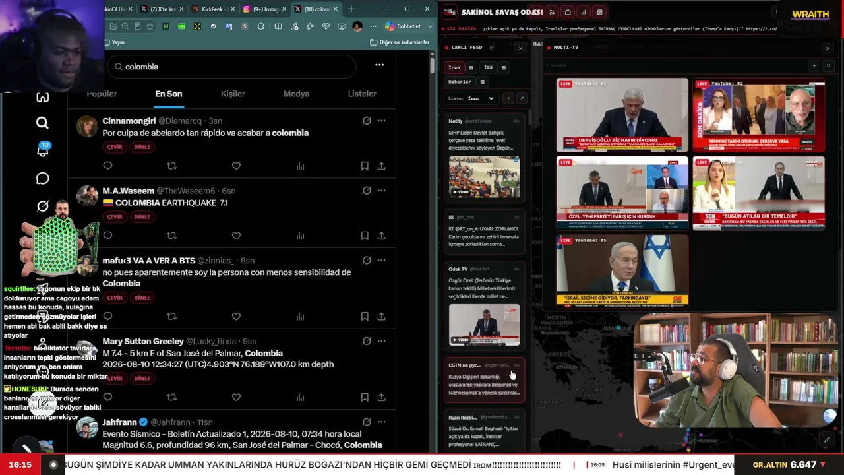Open the X search icon in left sidebar

[42, 123]
